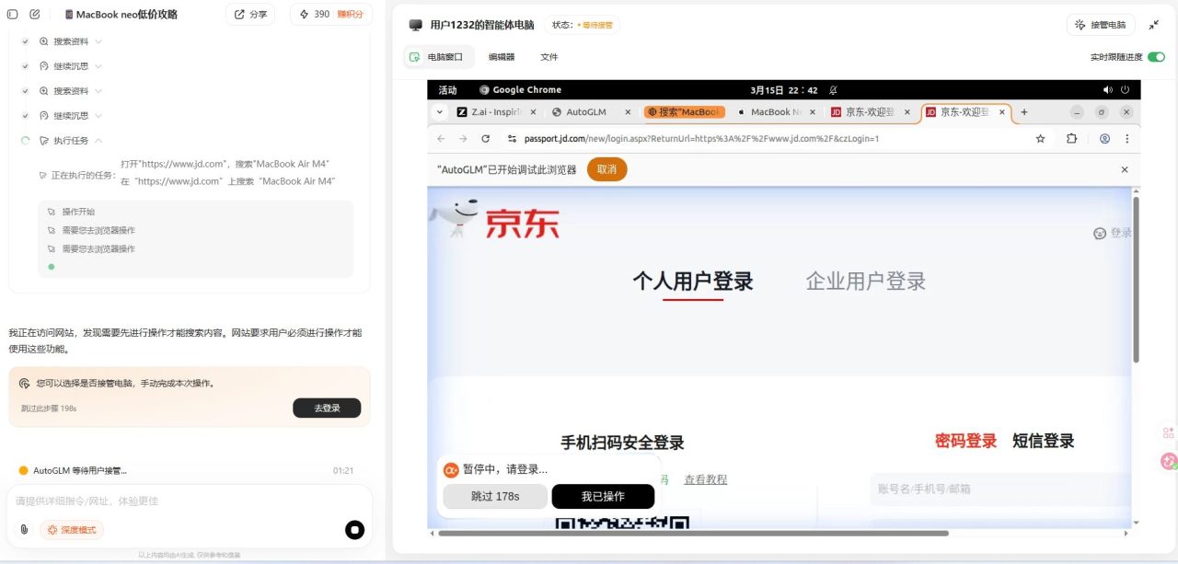
Task: Collapse the 执行任务 step section
Action: (x=98, y=141)
